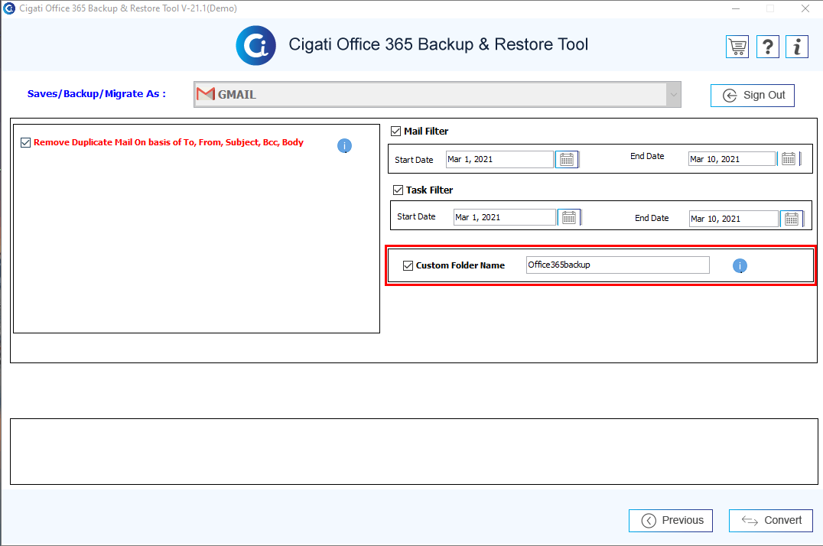Uncheck Remove Duplicate Mail option

coord(25,142)
